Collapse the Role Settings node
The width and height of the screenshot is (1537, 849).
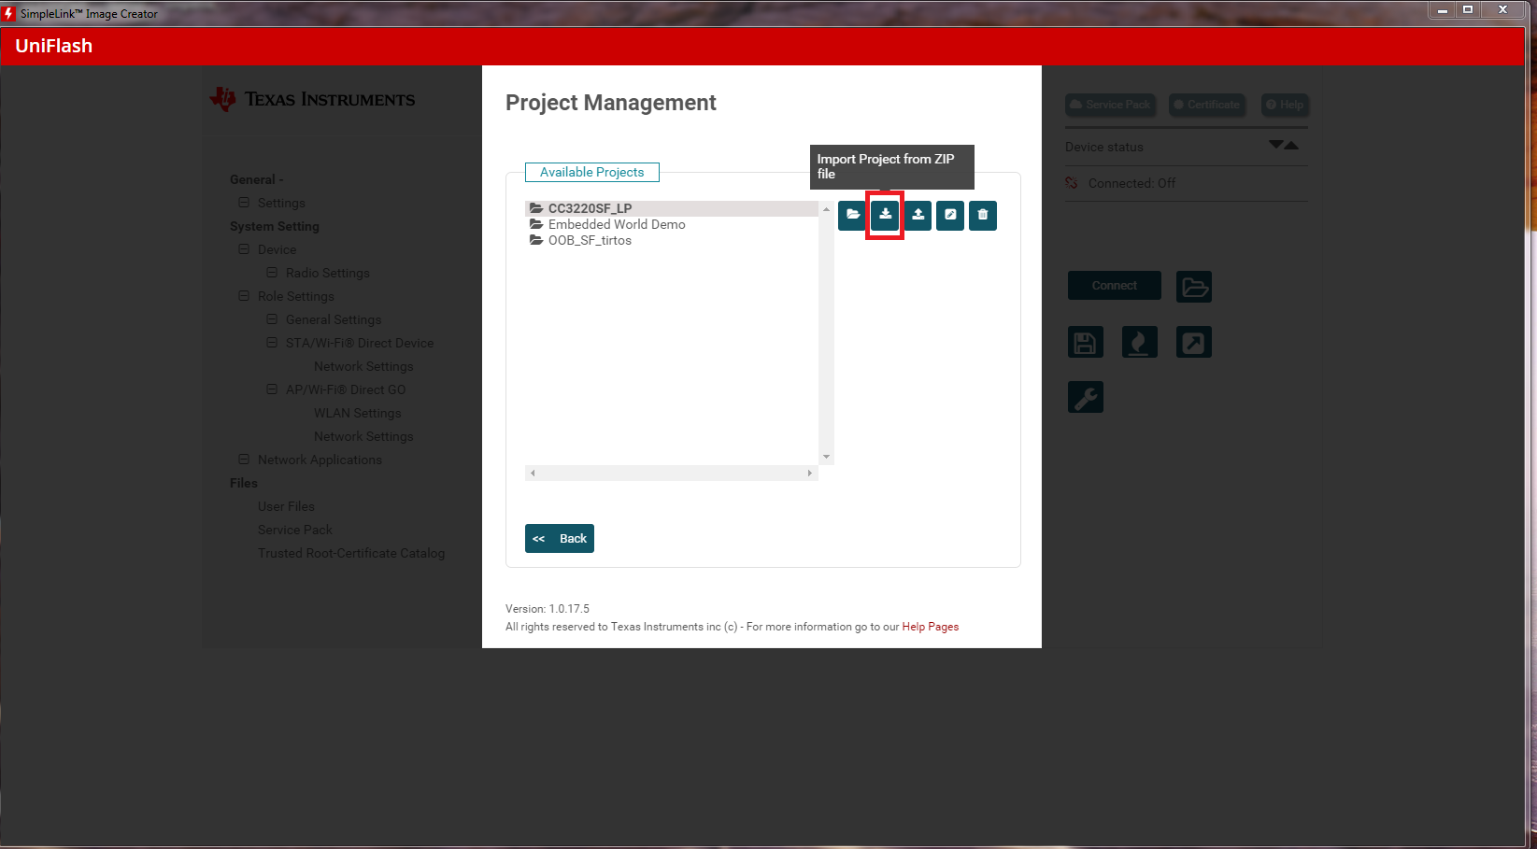[244, 296]
